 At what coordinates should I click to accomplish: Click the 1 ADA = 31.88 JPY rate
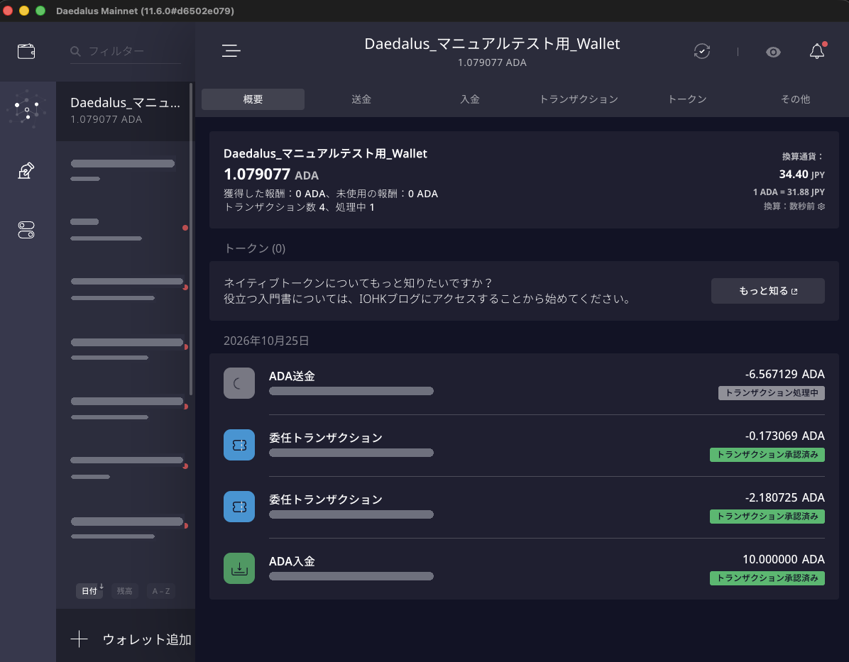(789, 192)
